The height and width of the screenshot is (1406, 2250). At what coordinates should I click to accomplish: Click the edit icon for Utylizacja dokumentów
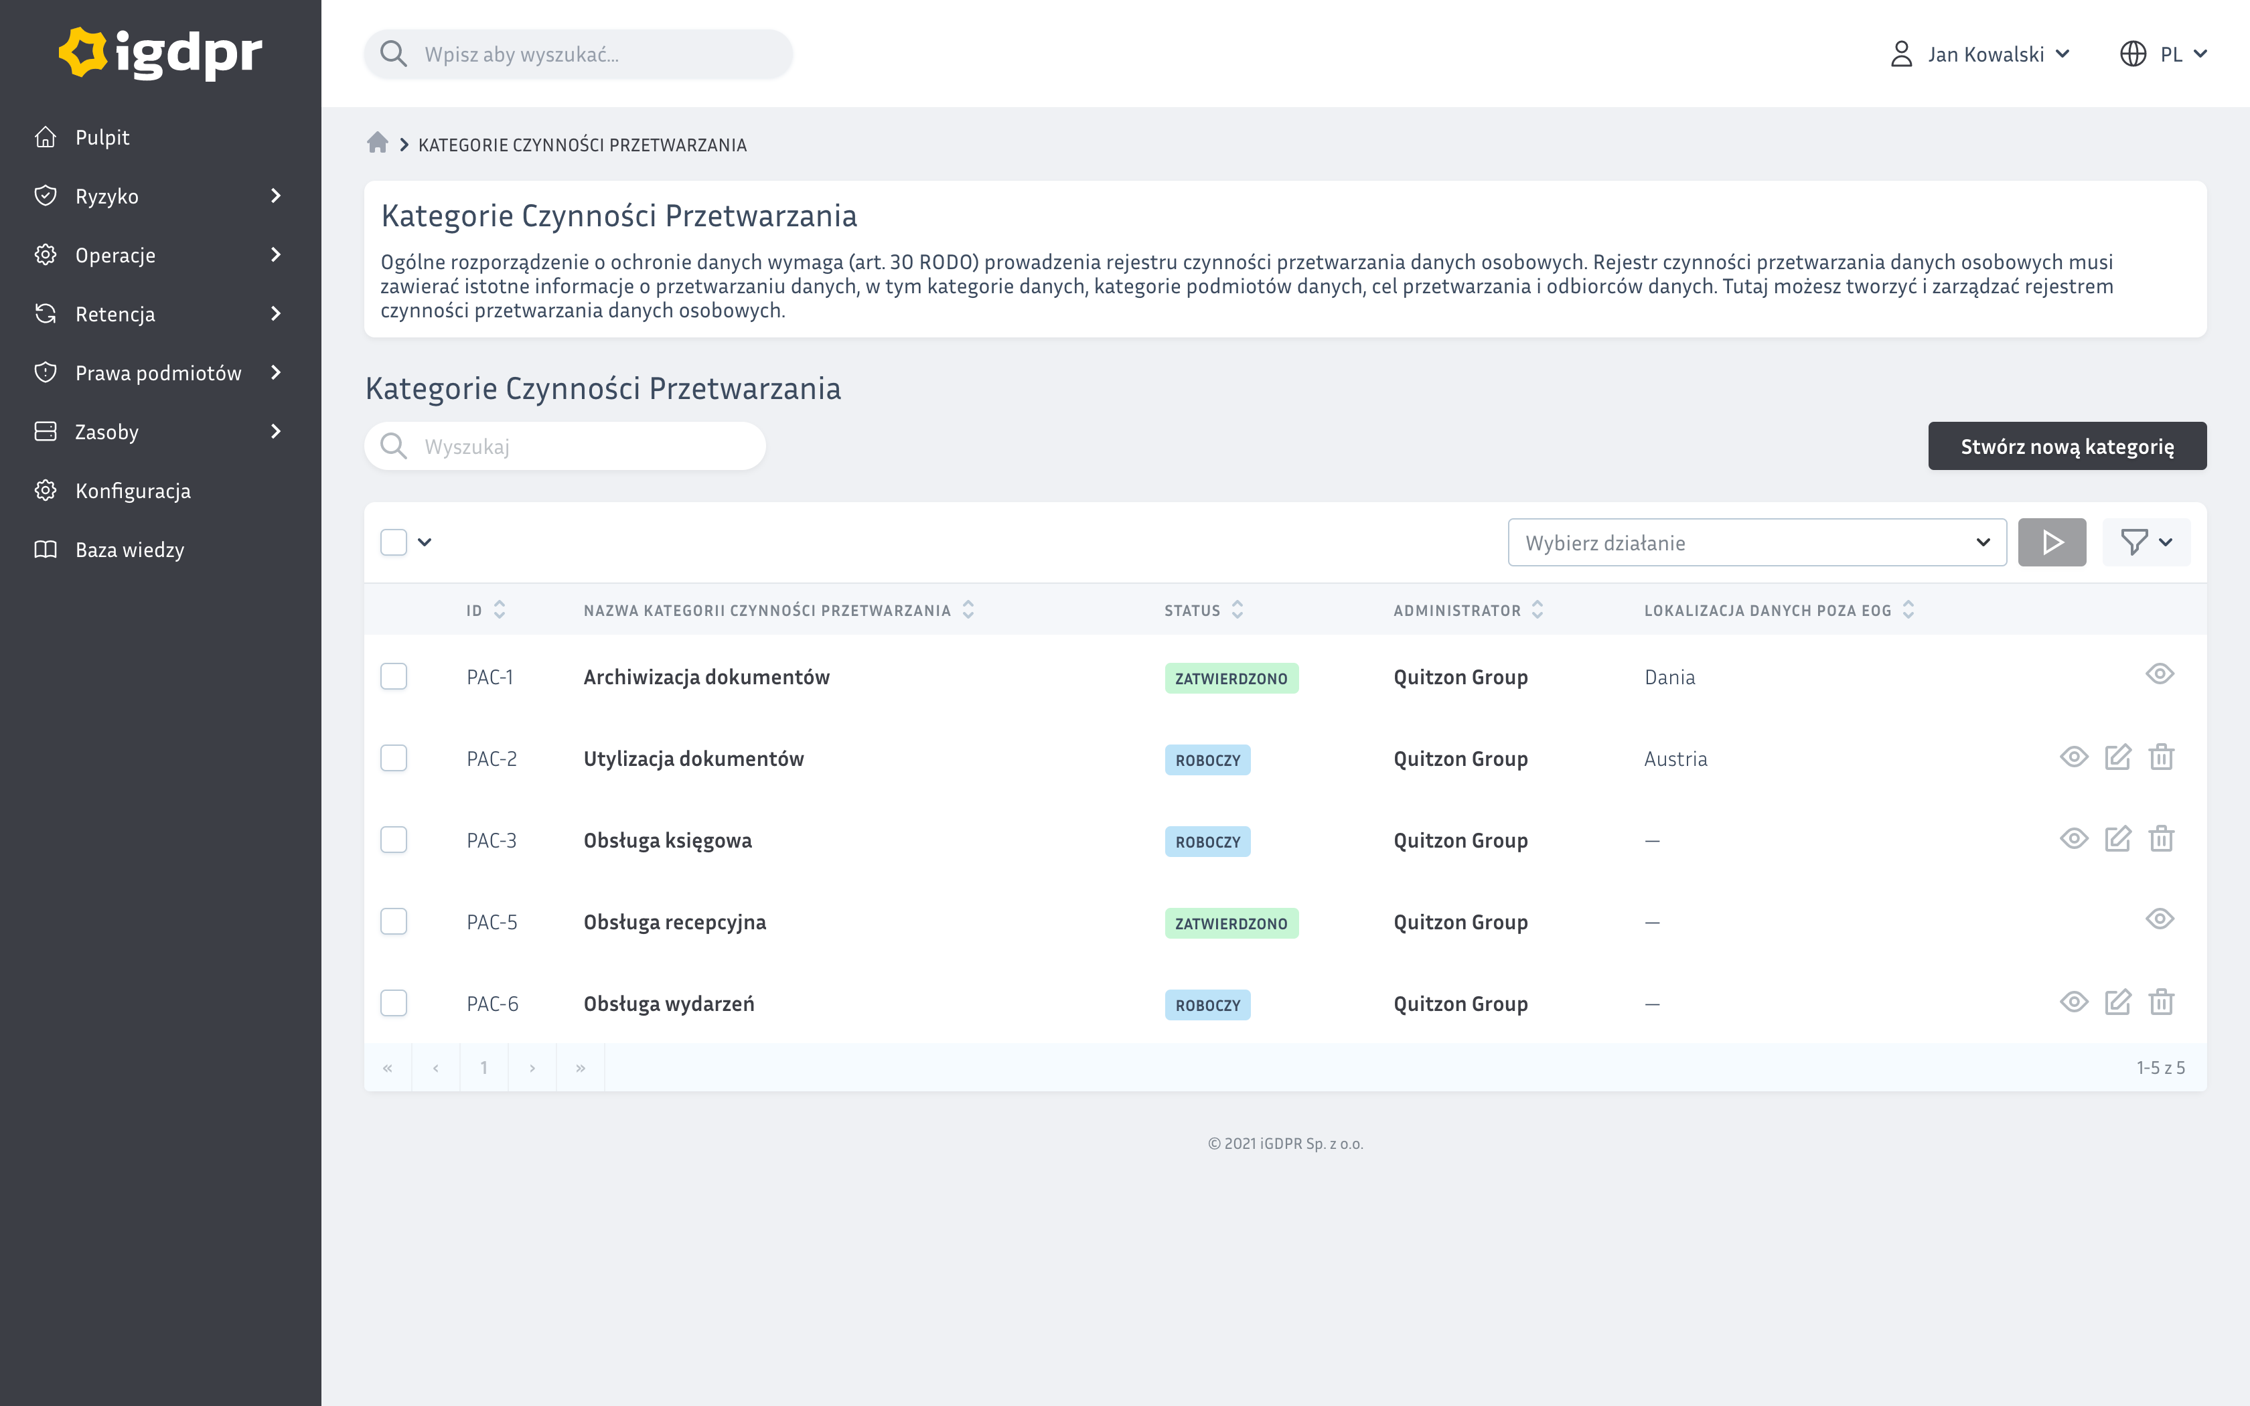[x=2117, y=758]
